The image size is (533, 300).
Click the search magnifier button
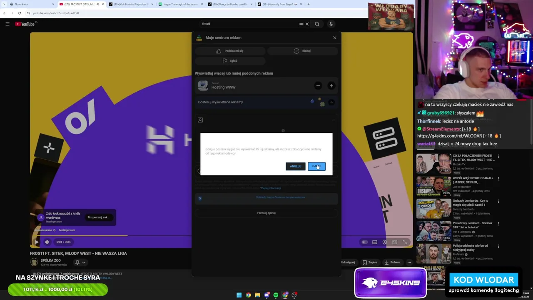[317, 24]
